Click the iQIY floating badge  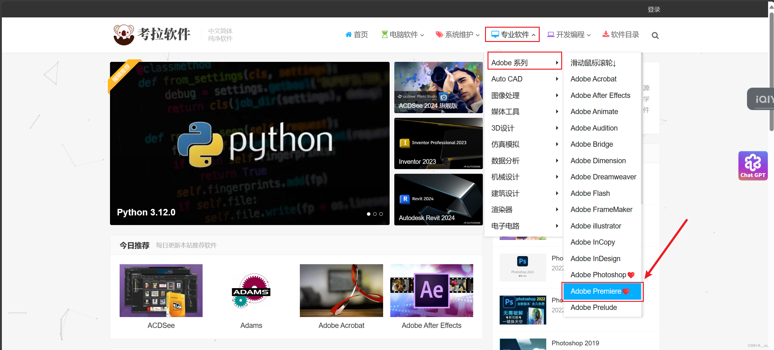[760, 99]
